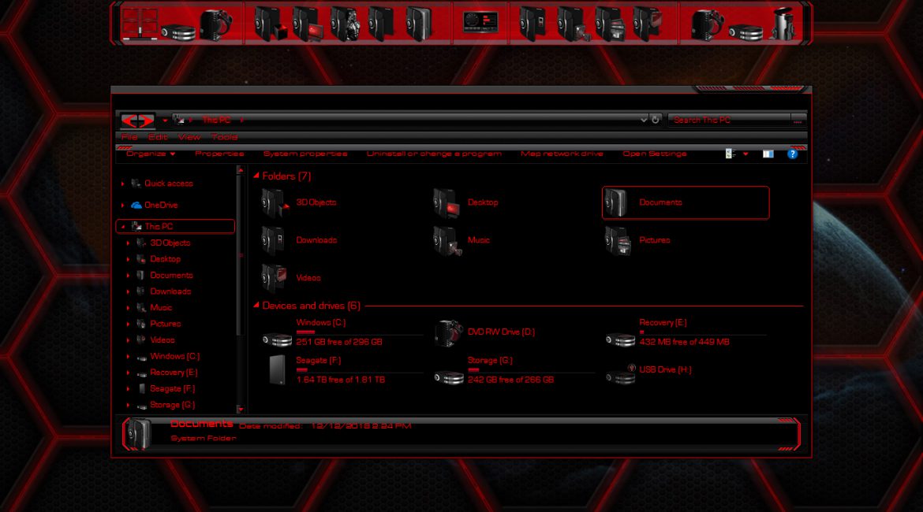Select Recovery (E:) in the navigation tree
This screenshot has width=923, height=512.
174,373
